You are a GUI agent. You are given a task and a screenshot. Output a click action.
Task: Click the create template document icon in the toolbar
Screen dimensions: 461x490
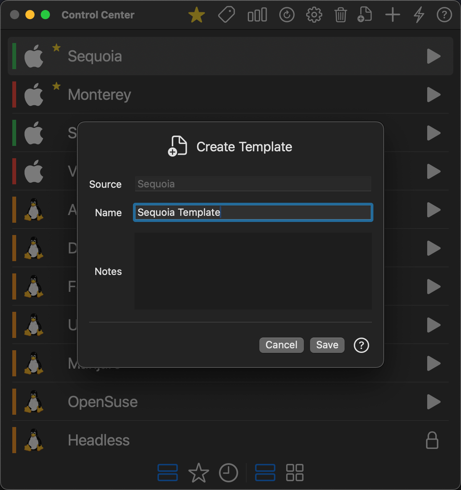point(365,15)
